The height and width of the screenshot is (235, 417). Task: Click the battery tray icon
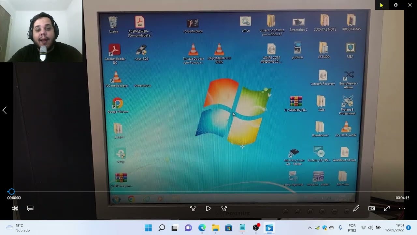click(378, 228)
